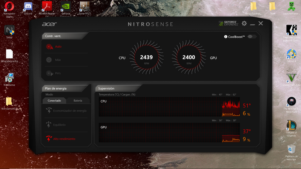Open Minecraft launcher desktop shortcut
301x169 pixels.
tap(291, 8)
